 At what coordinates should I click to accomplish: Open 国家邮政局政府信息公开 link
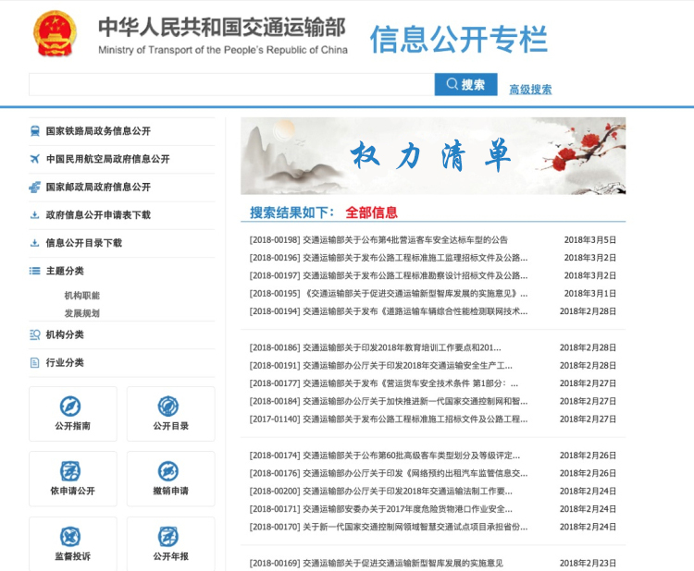click(98, 187)
